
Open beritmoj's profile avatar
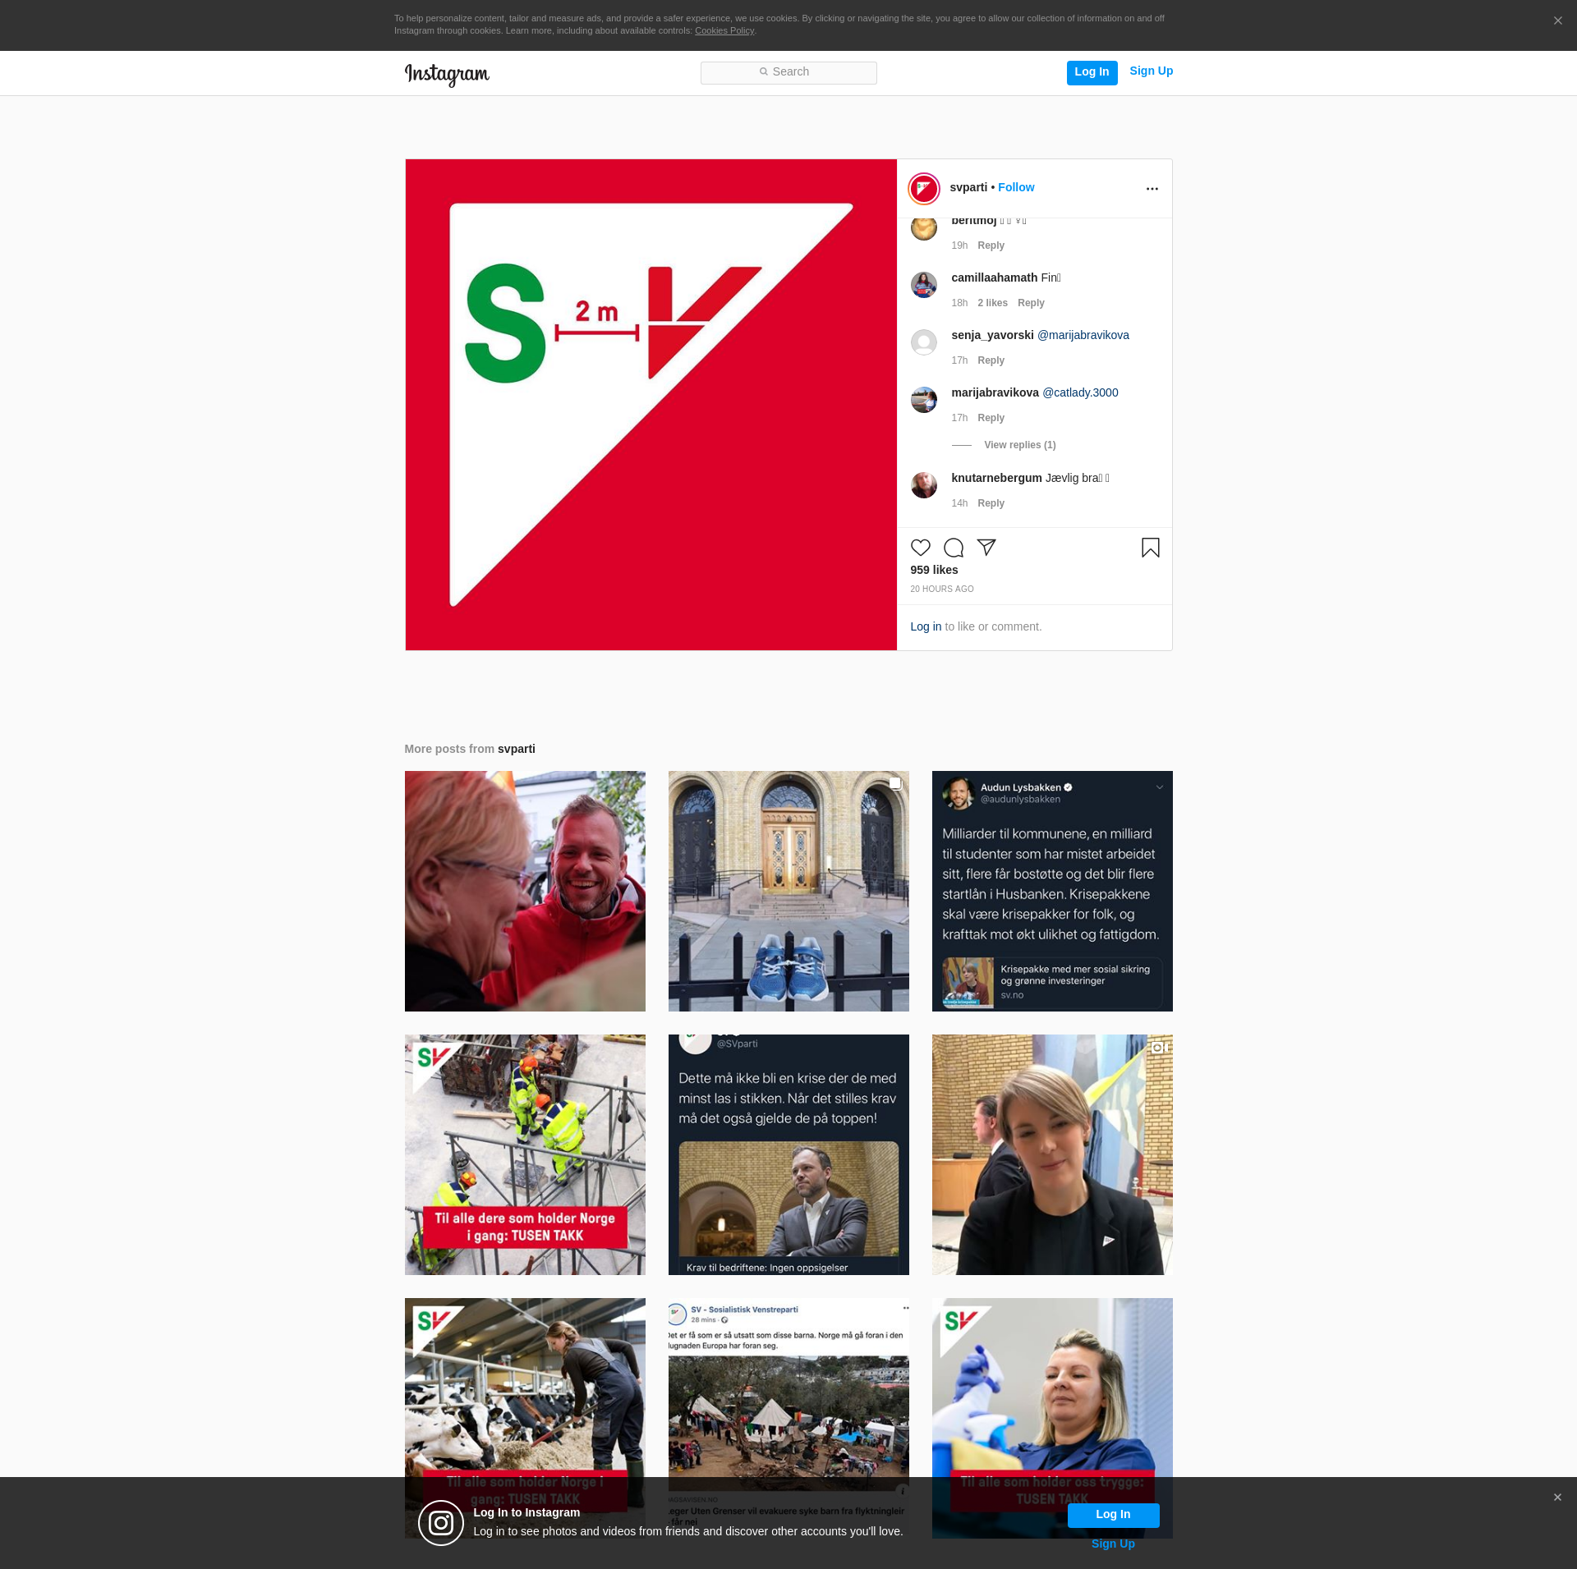(924, 229)
